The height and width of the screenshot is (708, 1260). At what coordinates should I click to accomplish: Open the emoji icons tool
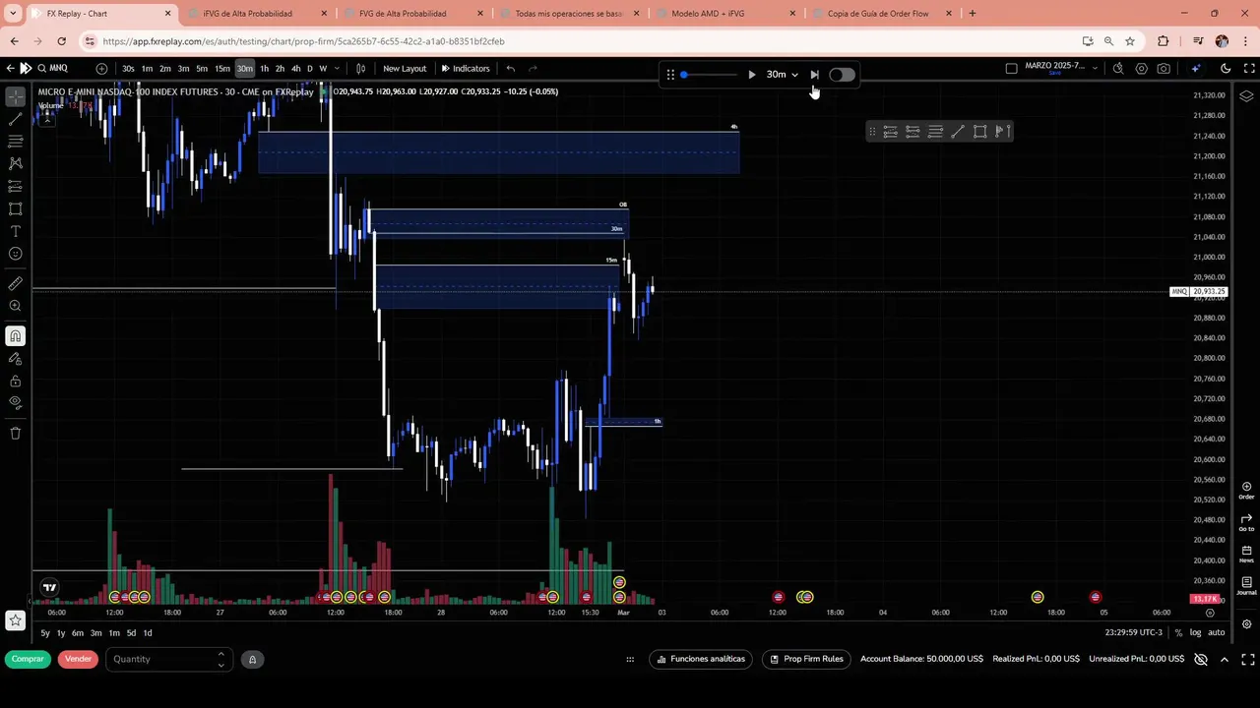click(x=15, y=254)
